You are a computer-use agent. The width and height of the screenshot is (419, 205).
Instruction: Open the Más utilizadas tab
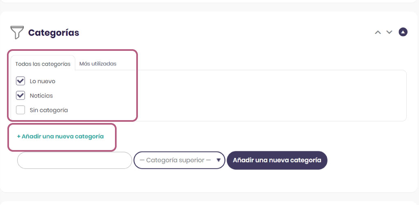pyautogui.click(x=98, y=64)
